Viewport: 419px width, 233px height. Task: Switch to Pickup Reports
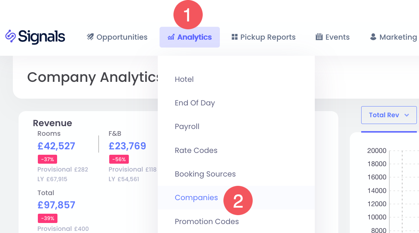coord(268,37)
